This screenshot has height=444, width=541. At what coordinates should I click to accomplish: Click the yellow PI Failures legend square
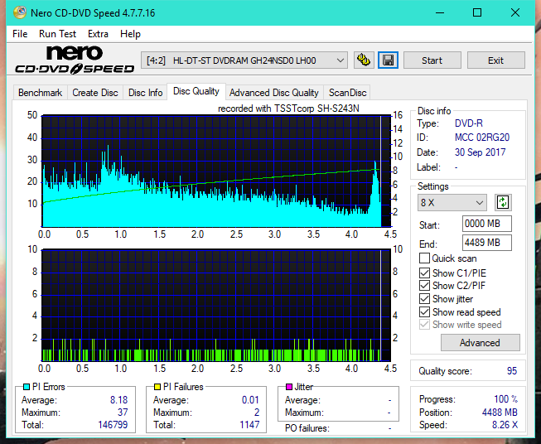coord(157,387)
